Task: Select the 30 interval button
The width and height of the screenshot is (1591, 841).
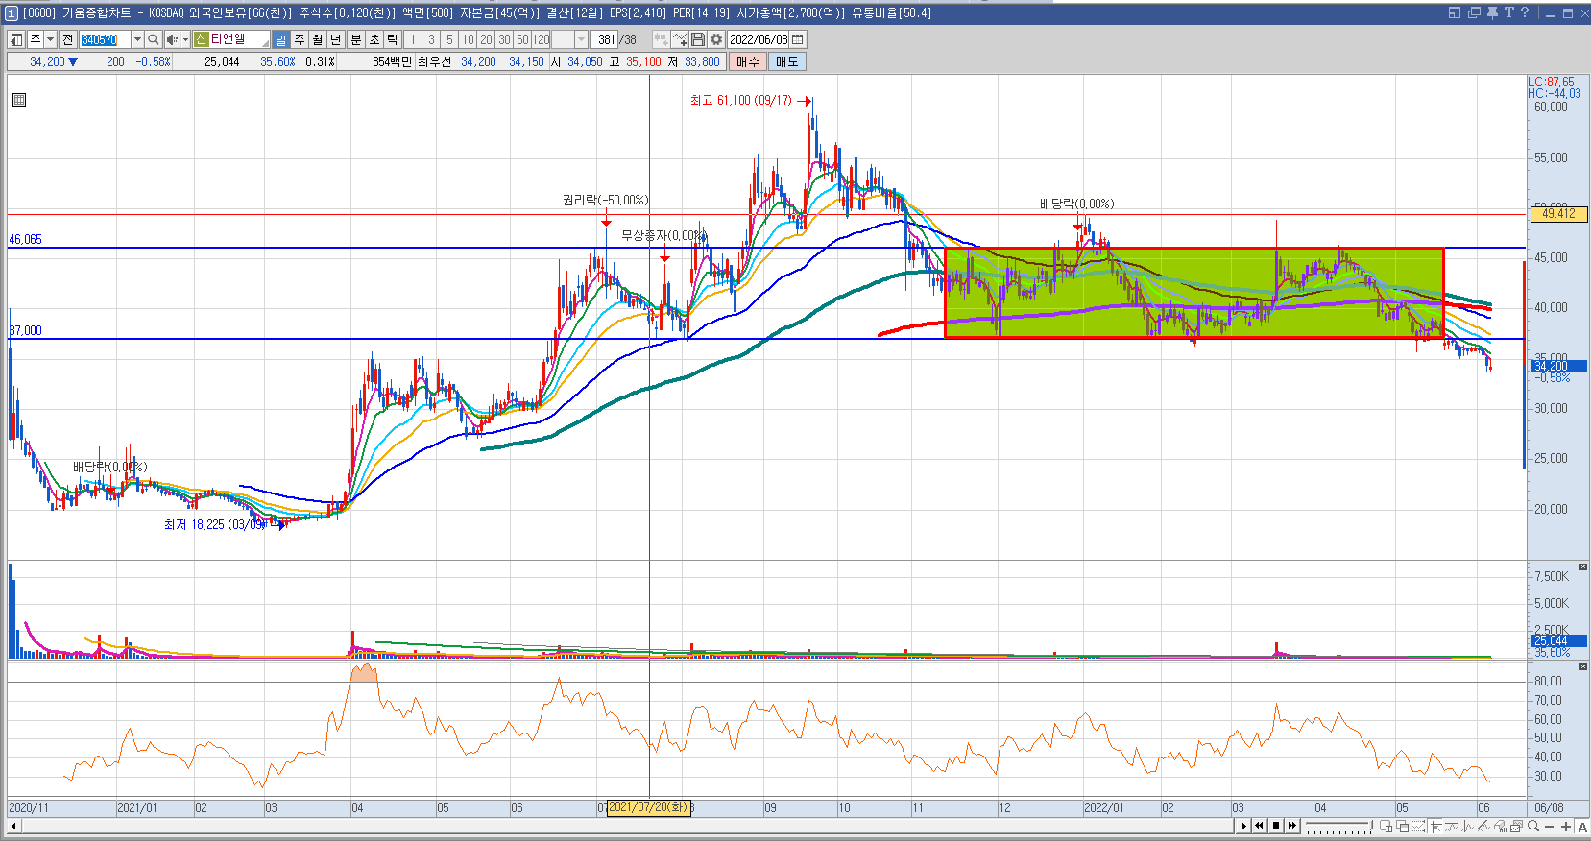Action: (504, 39)
